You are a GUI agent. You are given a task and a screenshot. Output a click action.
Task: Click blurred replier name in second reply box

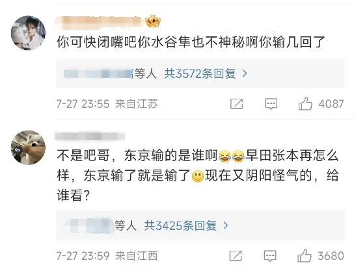(x=89, y=225)
